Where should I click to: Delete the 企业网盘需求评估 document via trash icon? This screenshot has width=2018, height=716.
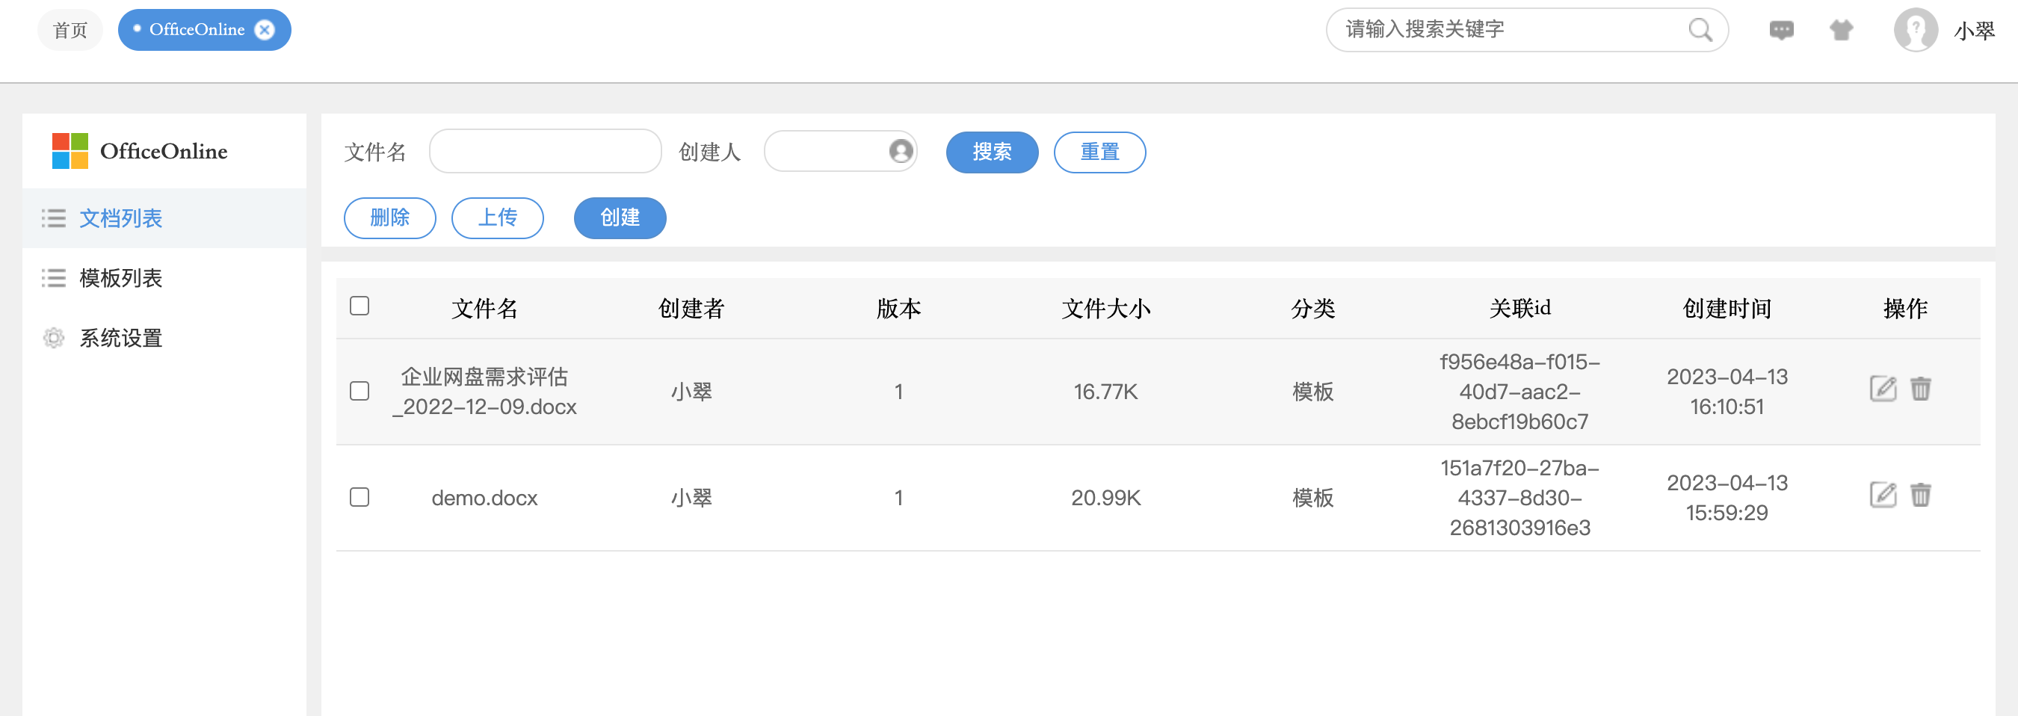coord(1920,389)
